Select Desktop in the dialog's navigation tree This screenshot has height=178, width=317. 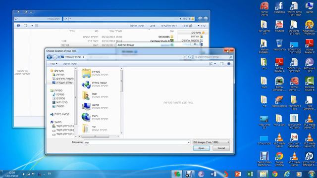pos(62,83)
